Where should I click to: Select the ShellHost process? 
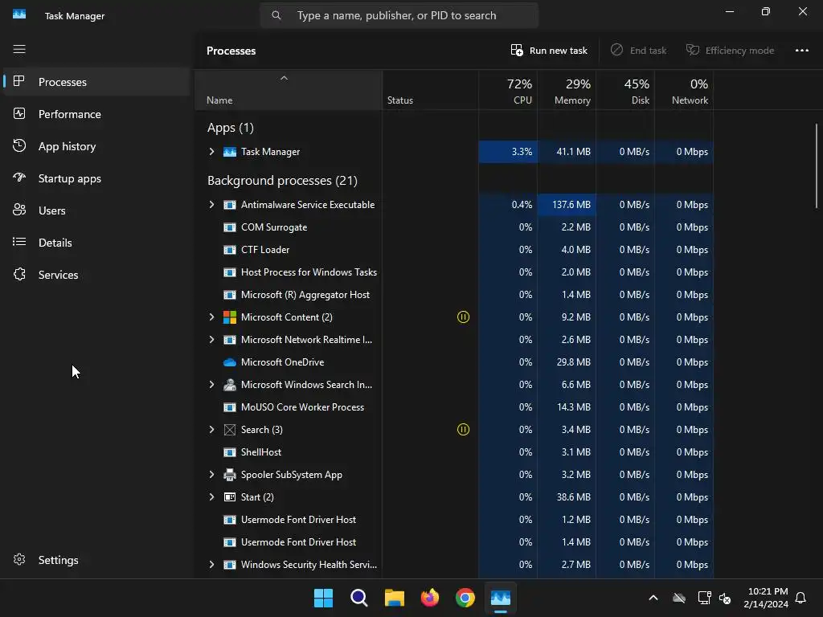pos(454,452)
